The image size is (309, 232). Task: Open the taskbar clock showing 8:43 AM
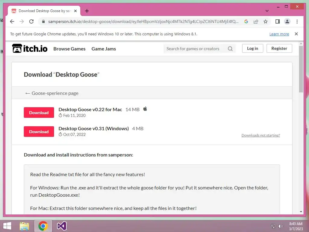coord(296,226)
